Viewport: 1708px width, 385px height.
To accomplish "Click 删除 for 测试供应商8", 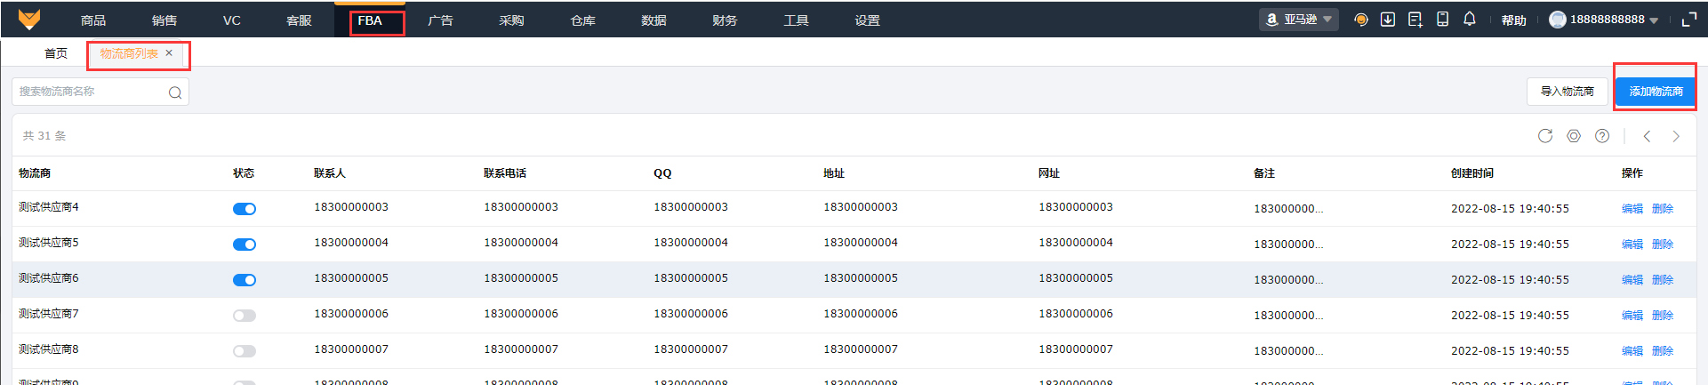I will pos(1663,351).
